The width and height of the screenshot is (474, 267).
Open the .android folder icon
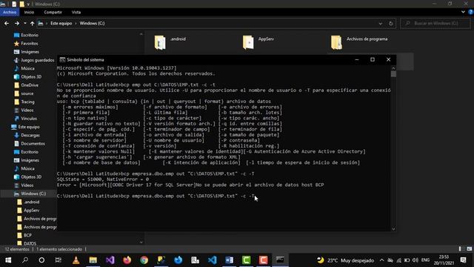160,42
